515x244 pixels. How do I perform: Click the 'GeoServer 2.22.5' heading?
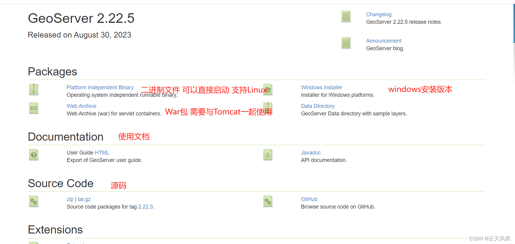tap(81, 18)
